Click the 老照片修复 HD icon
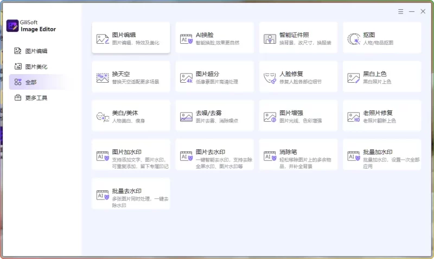Viewport: 434px width, 259px height. pyautogui.click(x=354, y=117)
